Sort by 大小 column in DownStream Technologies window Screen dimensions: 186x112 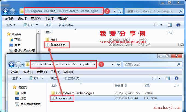[x=170, y=32]
